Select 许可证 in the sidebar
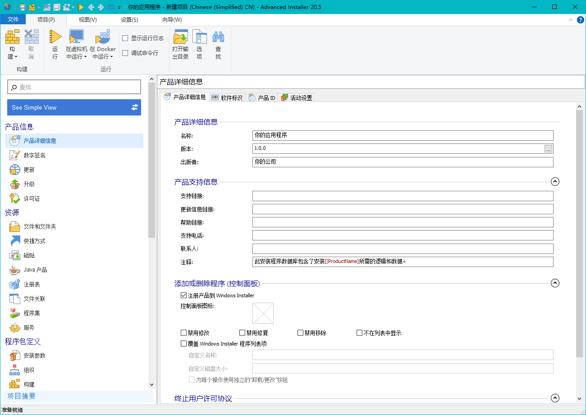Image resolution: width=586 pixels, height=415 pixels. (74, 198)
